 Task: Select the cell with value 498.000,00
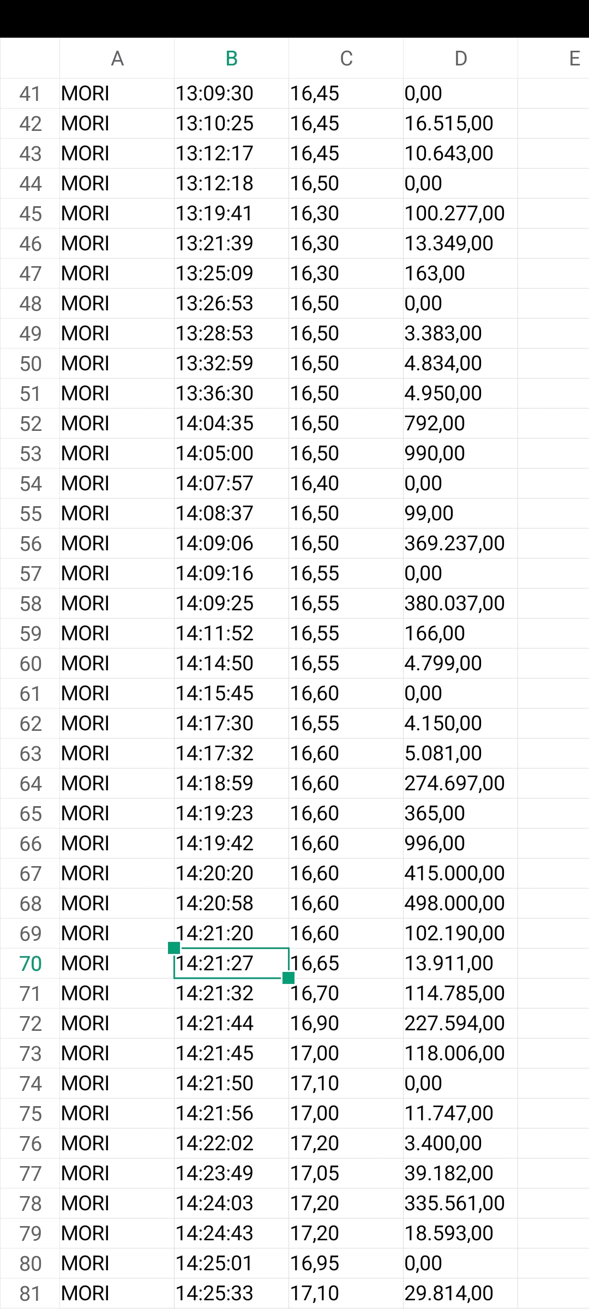click(460, 904)
